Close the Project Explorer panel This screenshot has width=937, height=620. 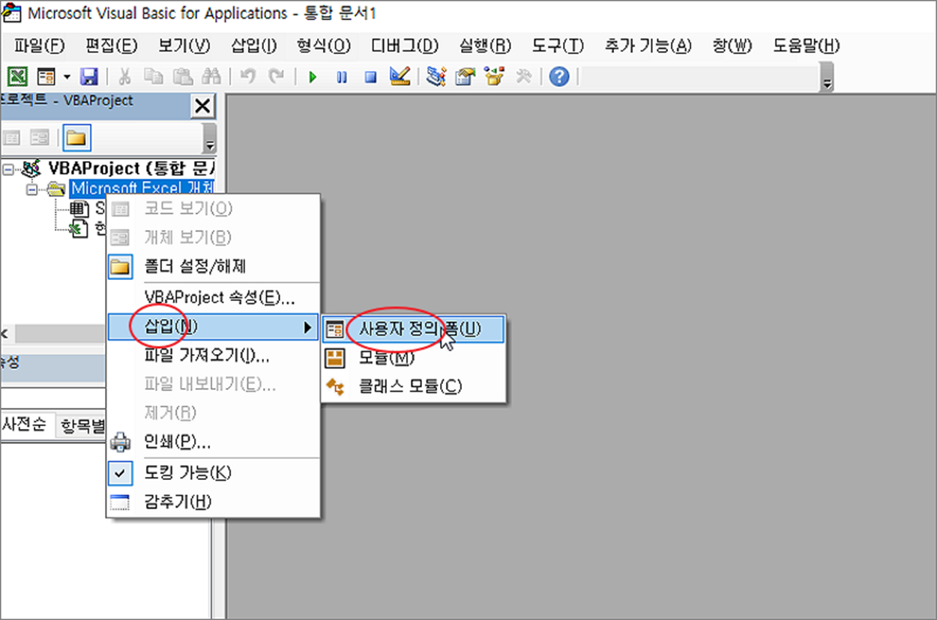click(202, 106)
